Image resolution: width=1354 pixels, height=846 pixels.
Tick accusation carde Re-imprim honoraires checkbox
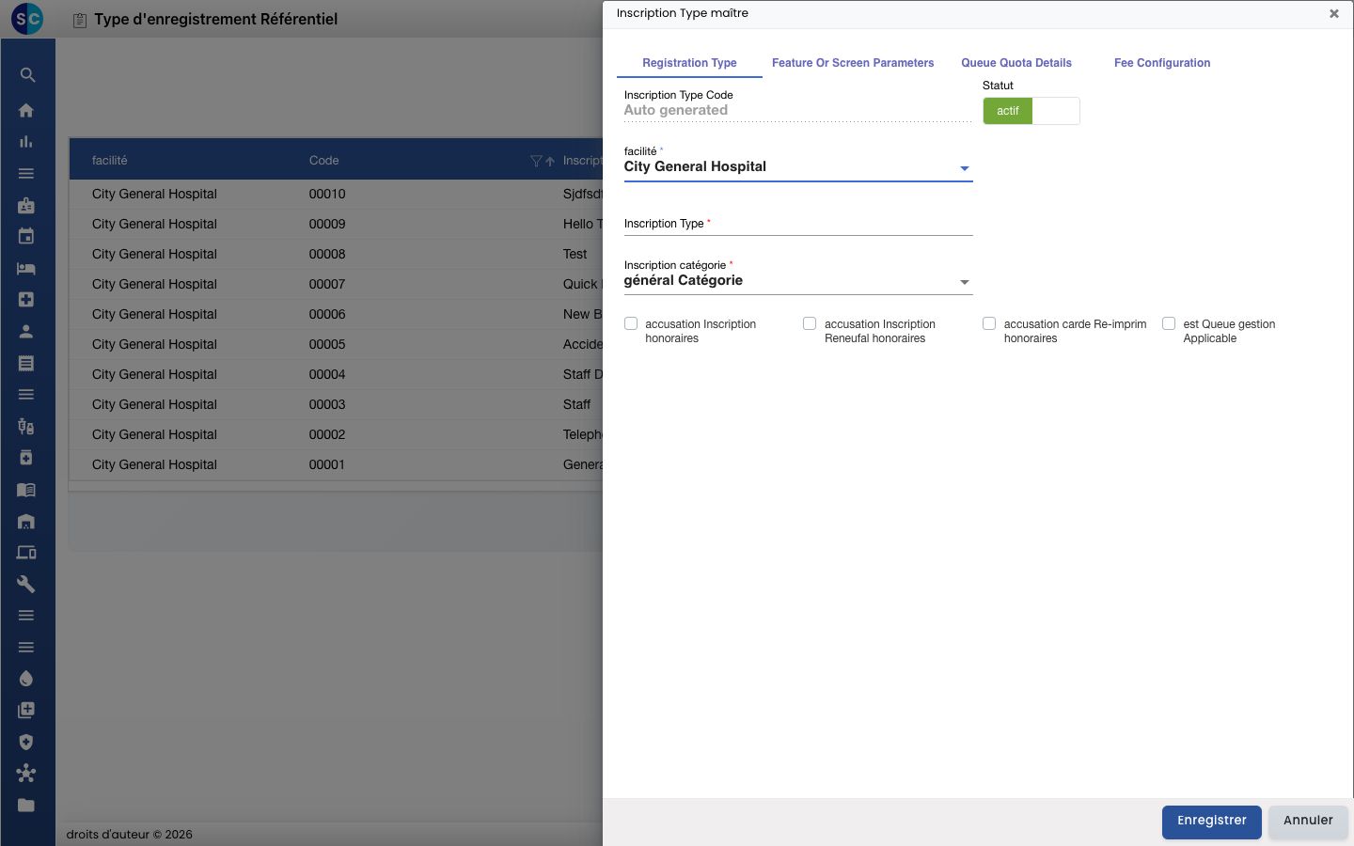click(989, 323)
